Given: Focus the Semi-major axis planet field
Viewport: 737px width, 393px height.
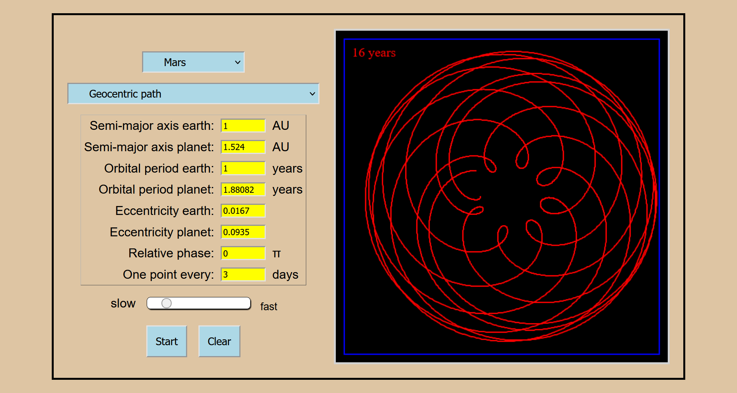Looking at the screenshot, I should point(243,147).
